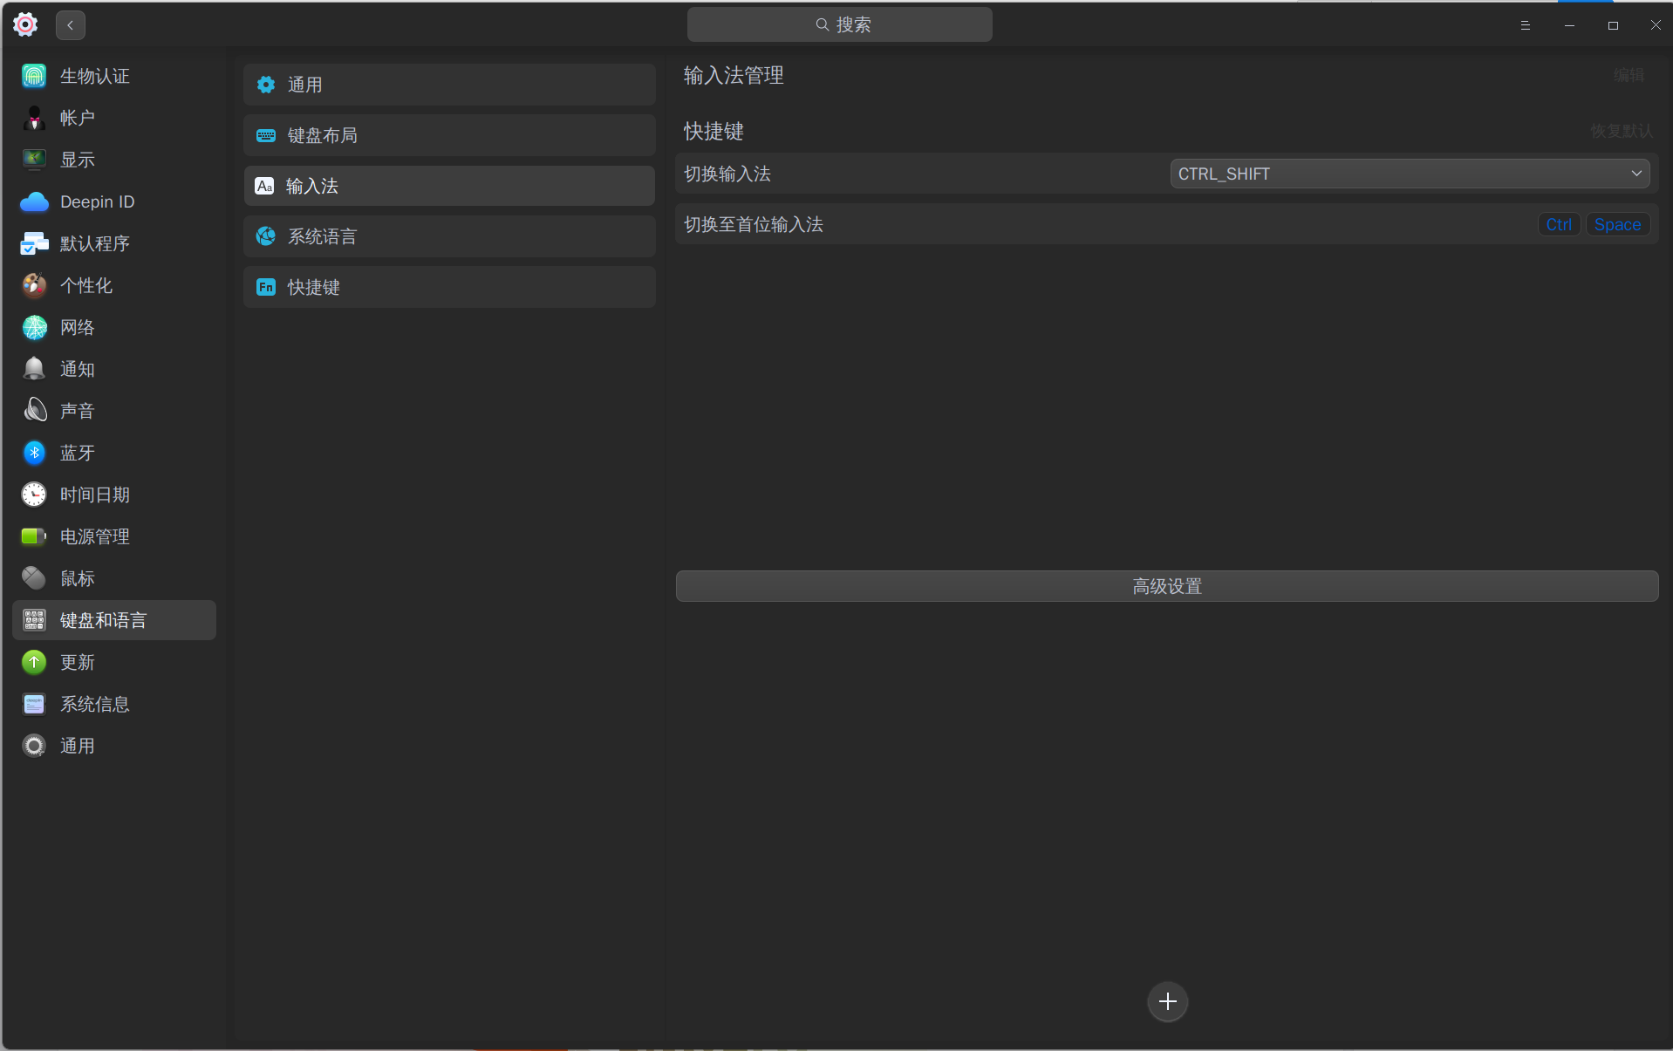The image size is (1673, 1051).
Task: Open Notifications (通知) bell icon
Action: [34, 369]
